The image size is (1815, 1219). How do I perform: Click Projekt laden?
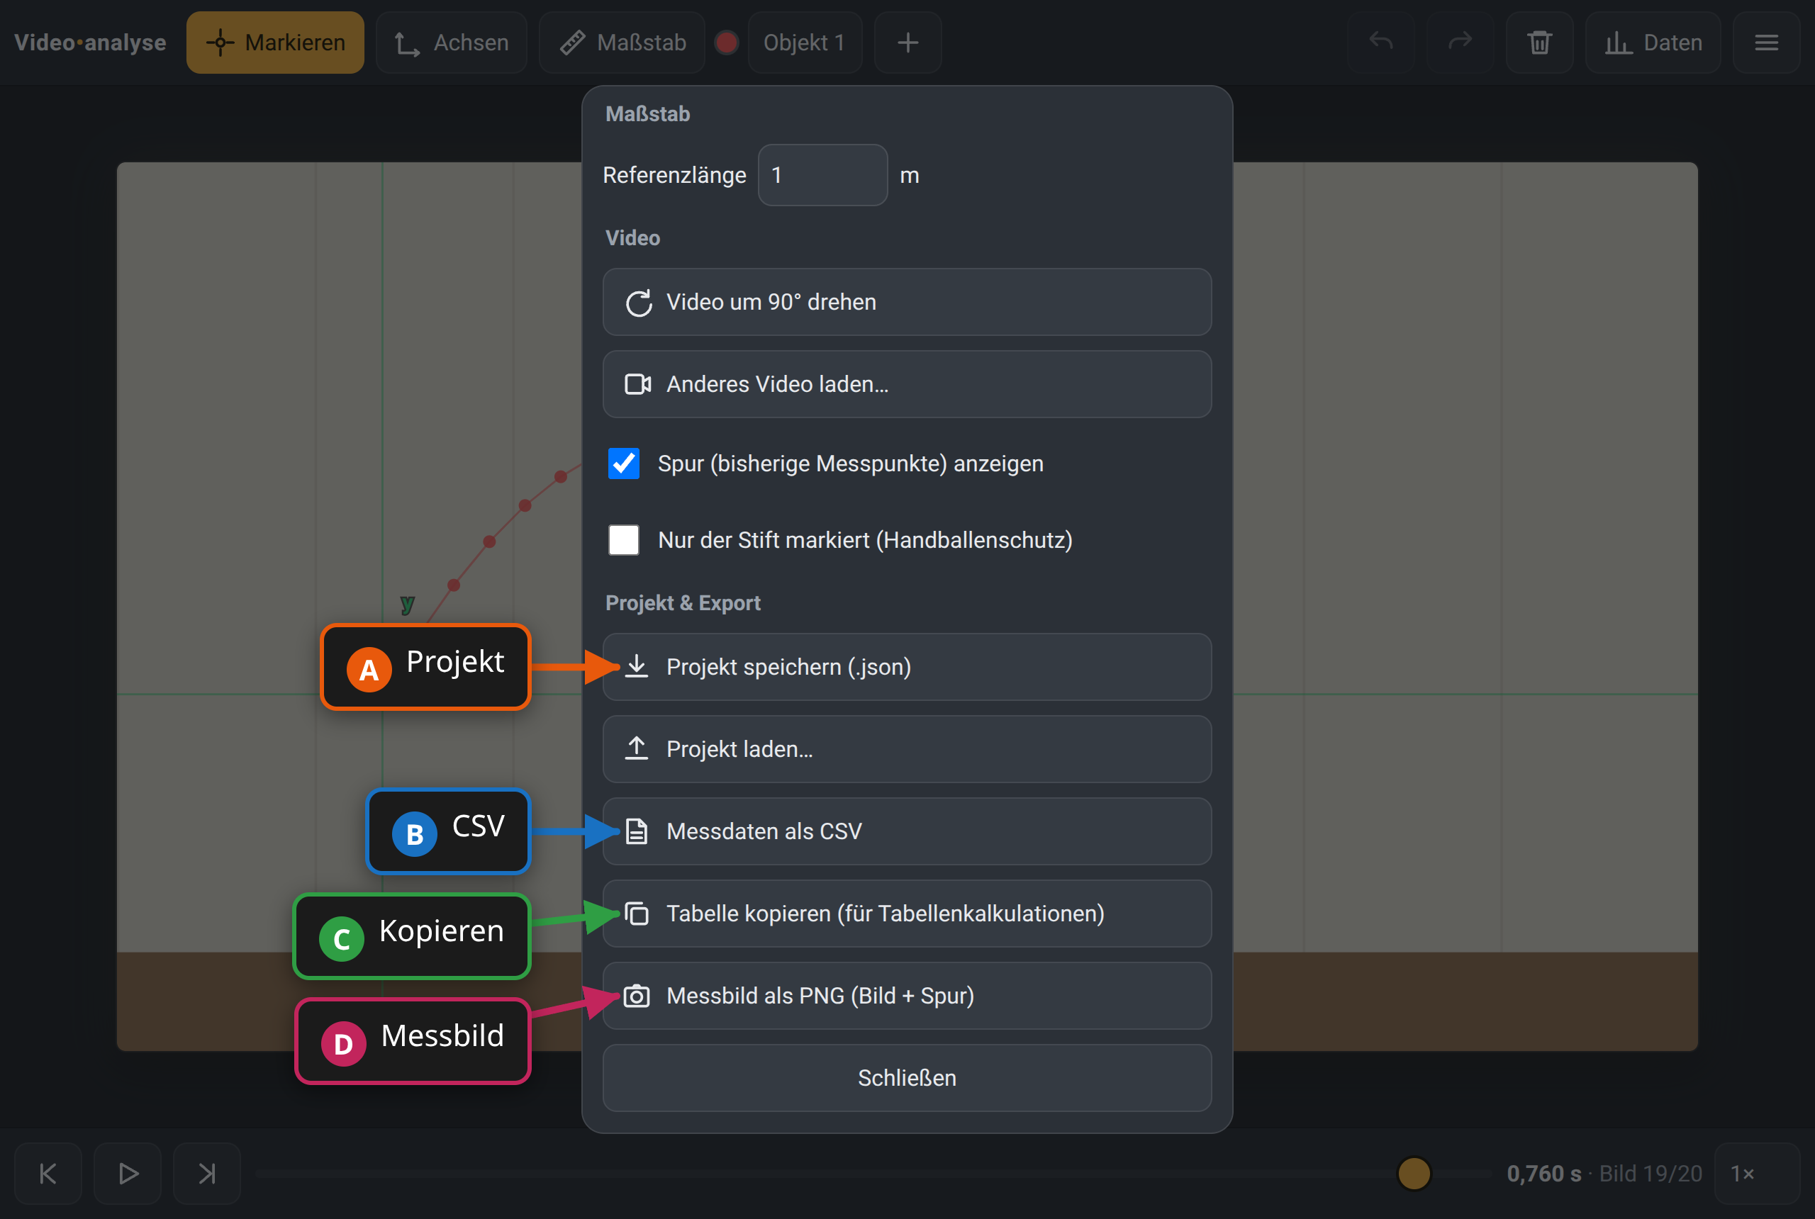907,749
